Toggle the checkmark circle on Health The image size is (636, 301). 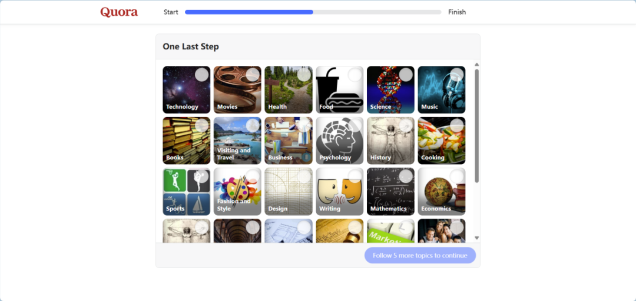(x=304, y=75)
